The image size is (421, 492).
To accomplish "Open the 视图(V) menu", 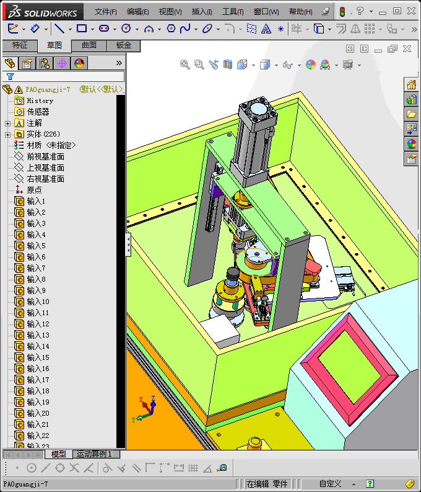I will tap(170, 12).
